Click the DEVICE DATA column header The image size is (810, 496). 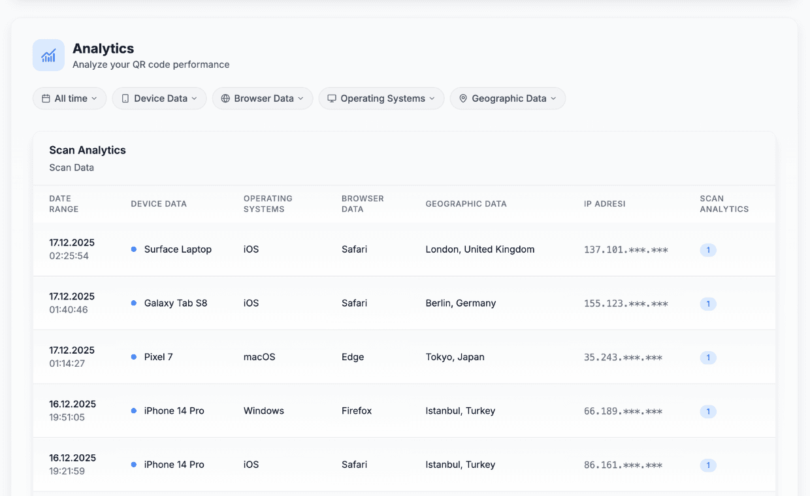click(x=159, y=204)
